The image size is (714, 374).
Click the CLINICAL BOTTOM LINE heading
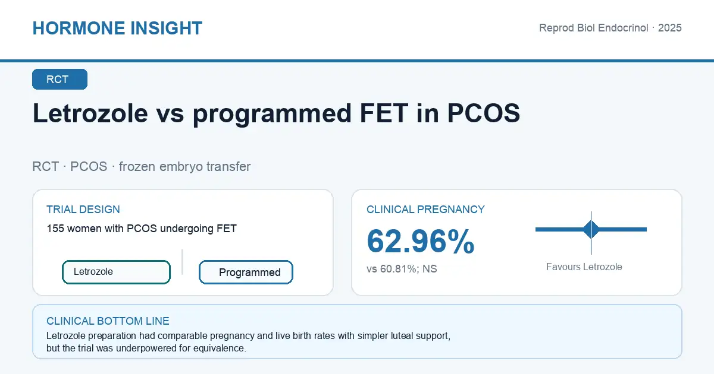(x=108, y=321)
